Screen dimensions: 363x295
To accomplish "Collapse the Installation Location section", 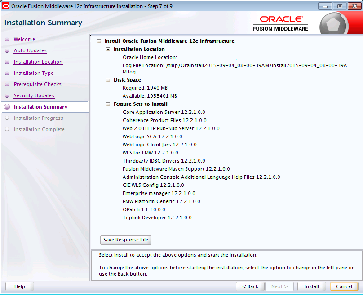I will [108, 50].
